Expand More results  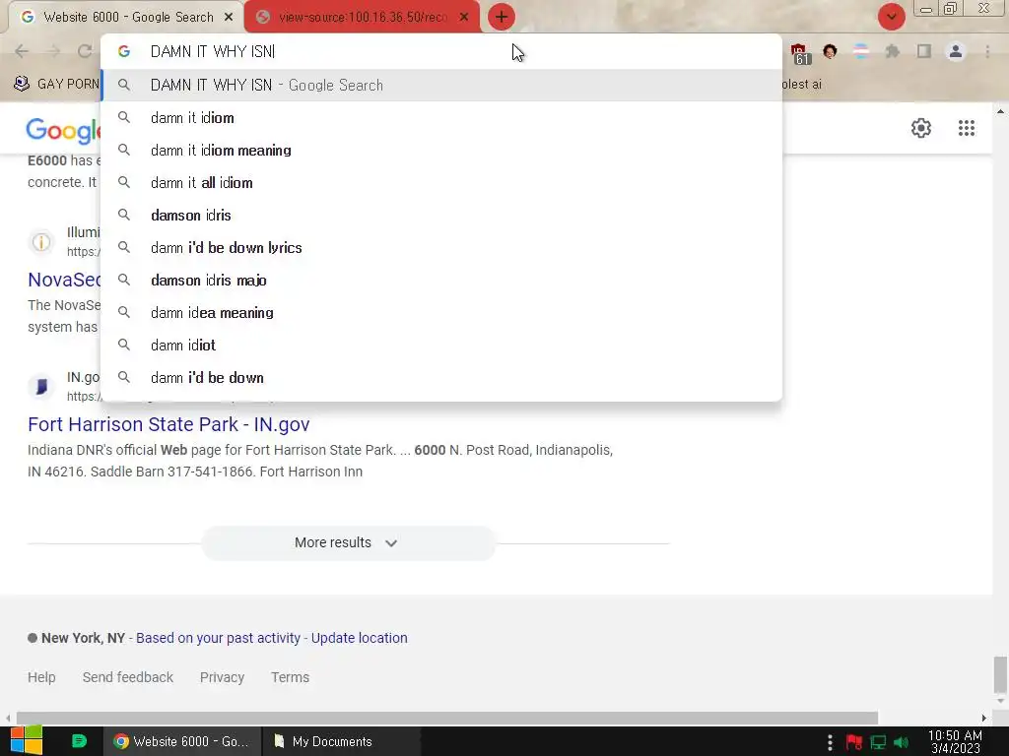tap(348, 542)
